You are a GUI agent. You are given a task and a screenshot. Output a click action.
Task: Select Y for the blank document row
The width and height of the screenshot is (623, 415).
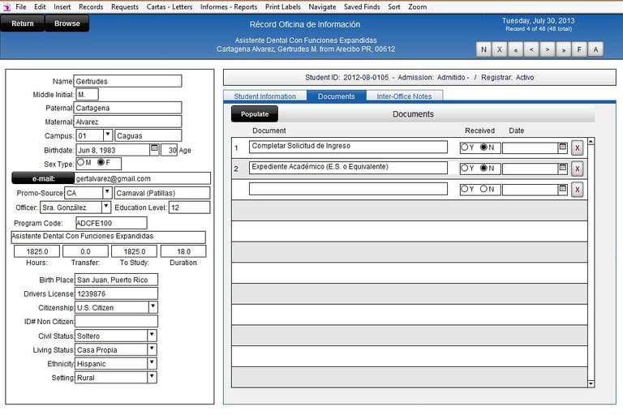(x=464, y=189)
